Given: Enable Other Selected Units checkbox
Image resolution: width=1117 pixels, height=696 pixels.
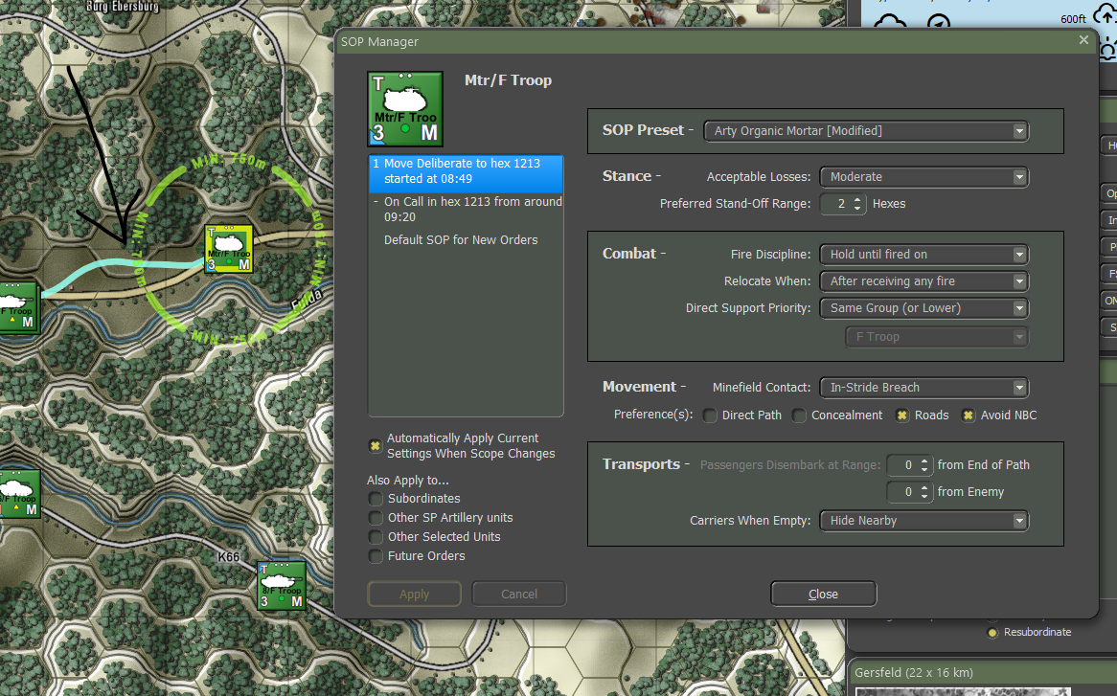Looking at the screenshot, I should (376, 536).
